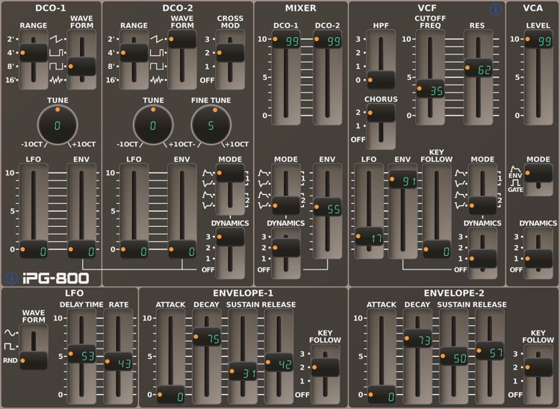This screenshot has width=560, height=409.
Task: Click the DCO-1 TUNE knob
Action: pos(57,125)
